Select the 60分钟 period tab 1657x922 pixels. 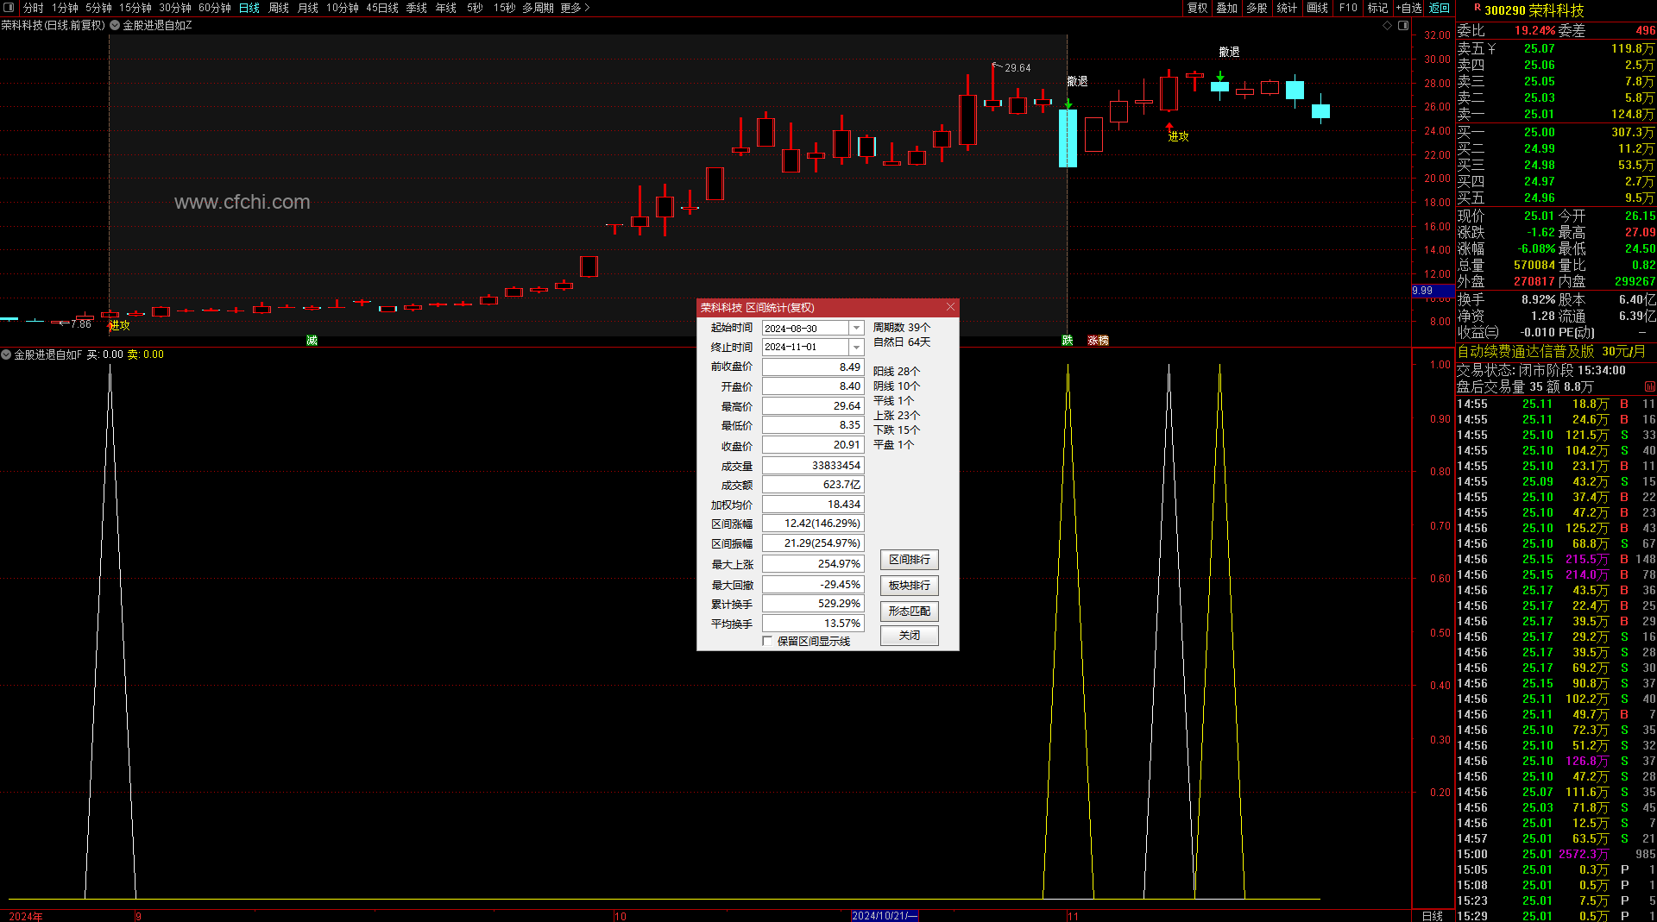215,8
